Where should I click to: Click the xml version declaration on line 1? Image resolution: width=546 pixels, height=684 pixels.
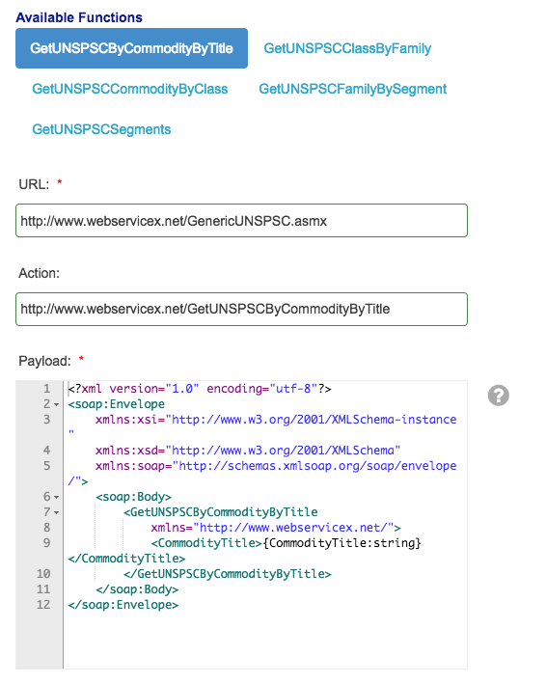pos(200,389)
